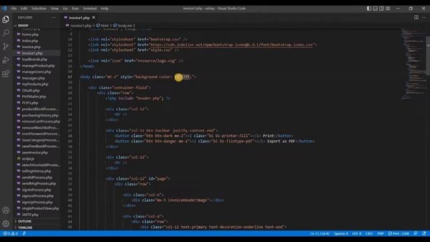Viewport: 430px width, 242px height.
Task: Open the Run and Debug view
Action: tap(6, 60)
